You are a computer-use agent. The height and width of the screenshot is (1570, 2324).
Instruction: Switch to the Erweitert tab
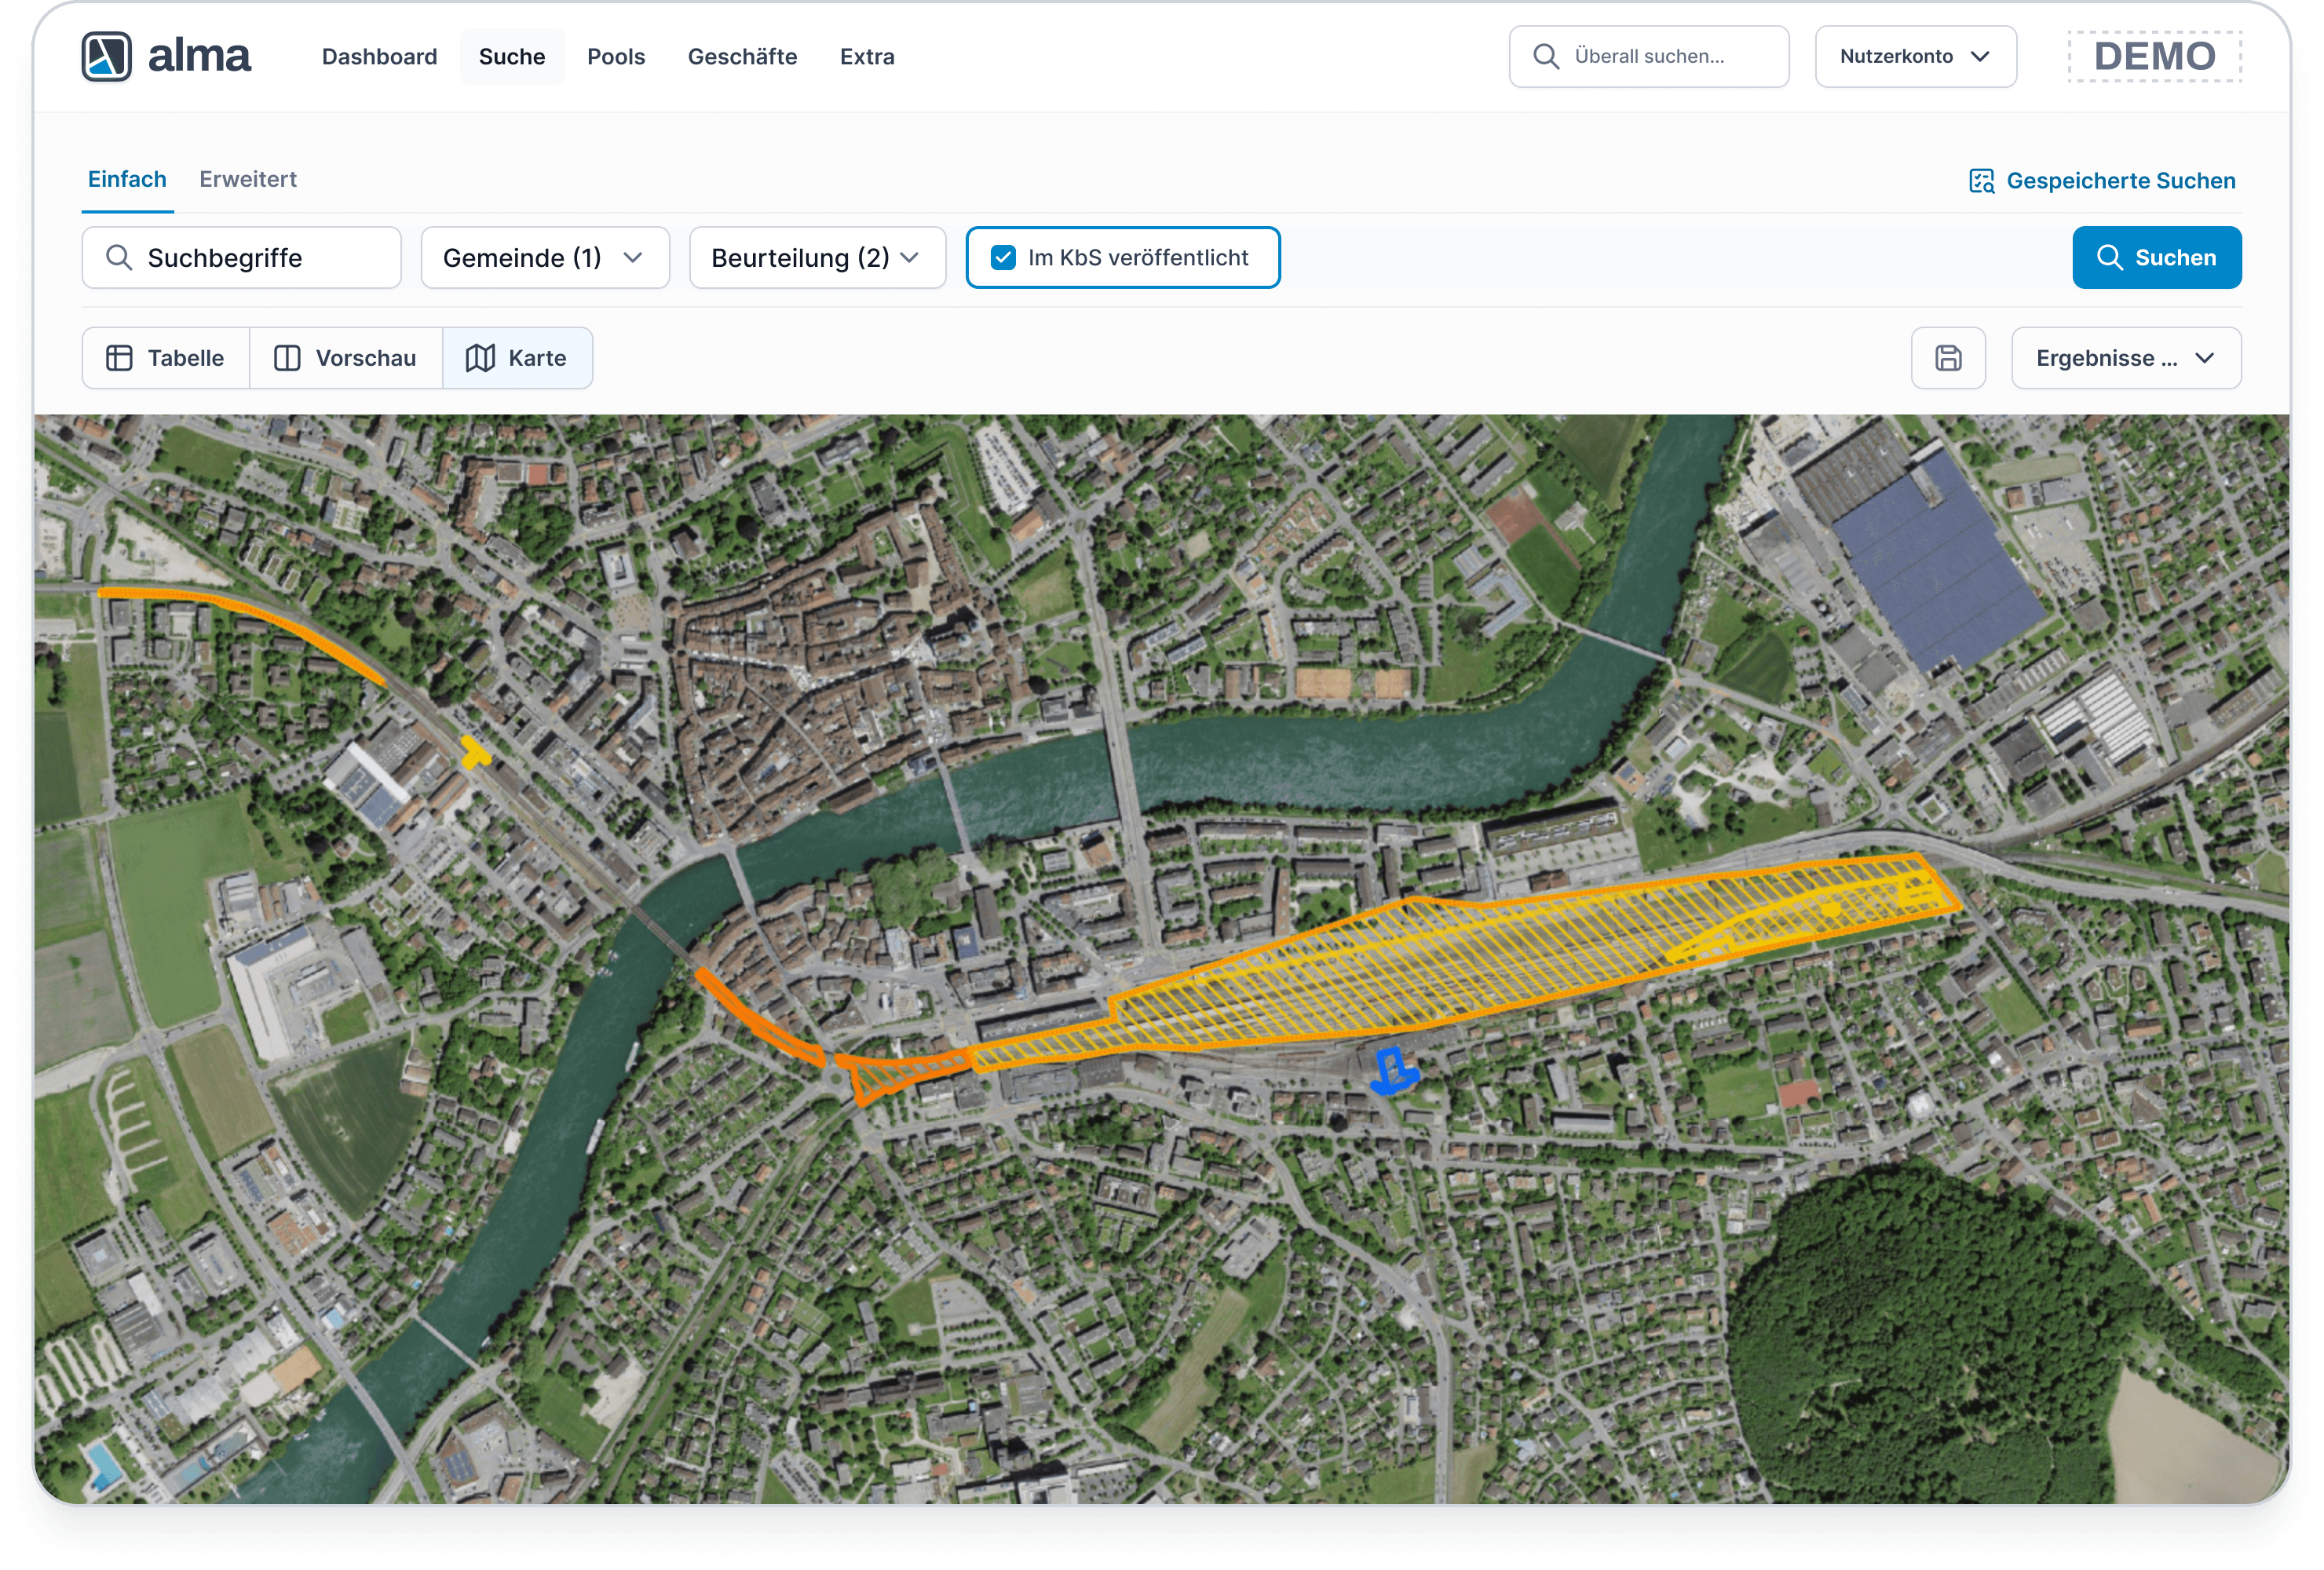(248, 180)
